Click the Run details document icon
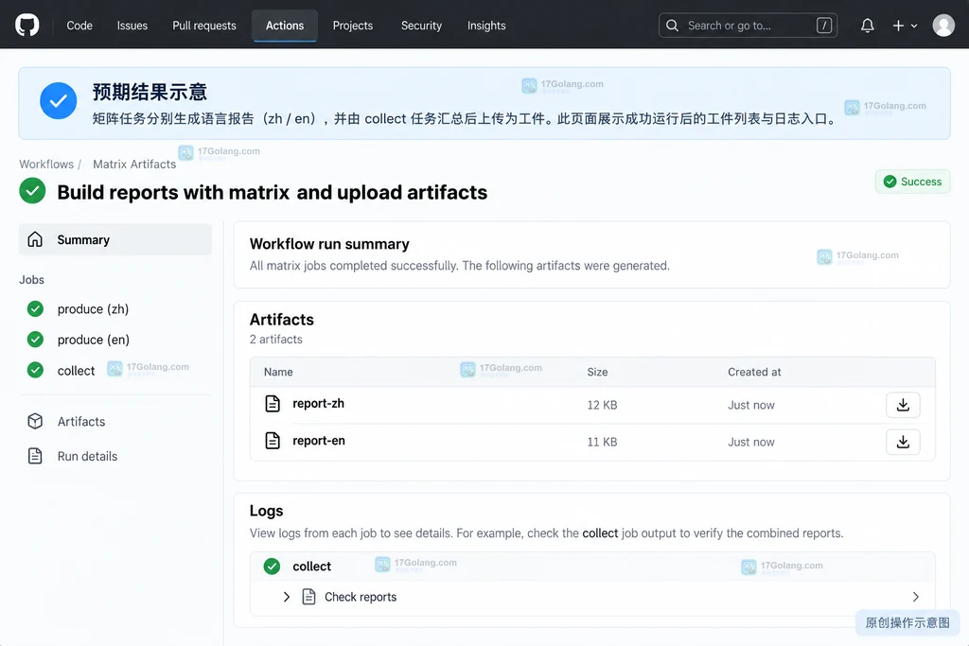The height and width of the screenshot is (646, 969). [35, 457]
